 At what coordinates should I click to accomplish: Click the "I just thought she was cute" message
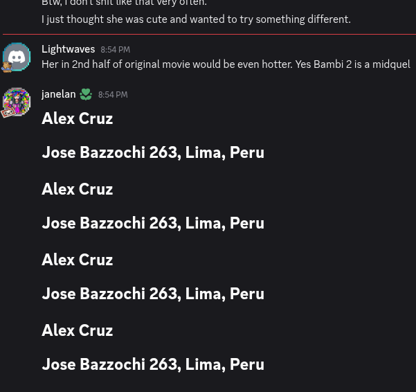196,19
